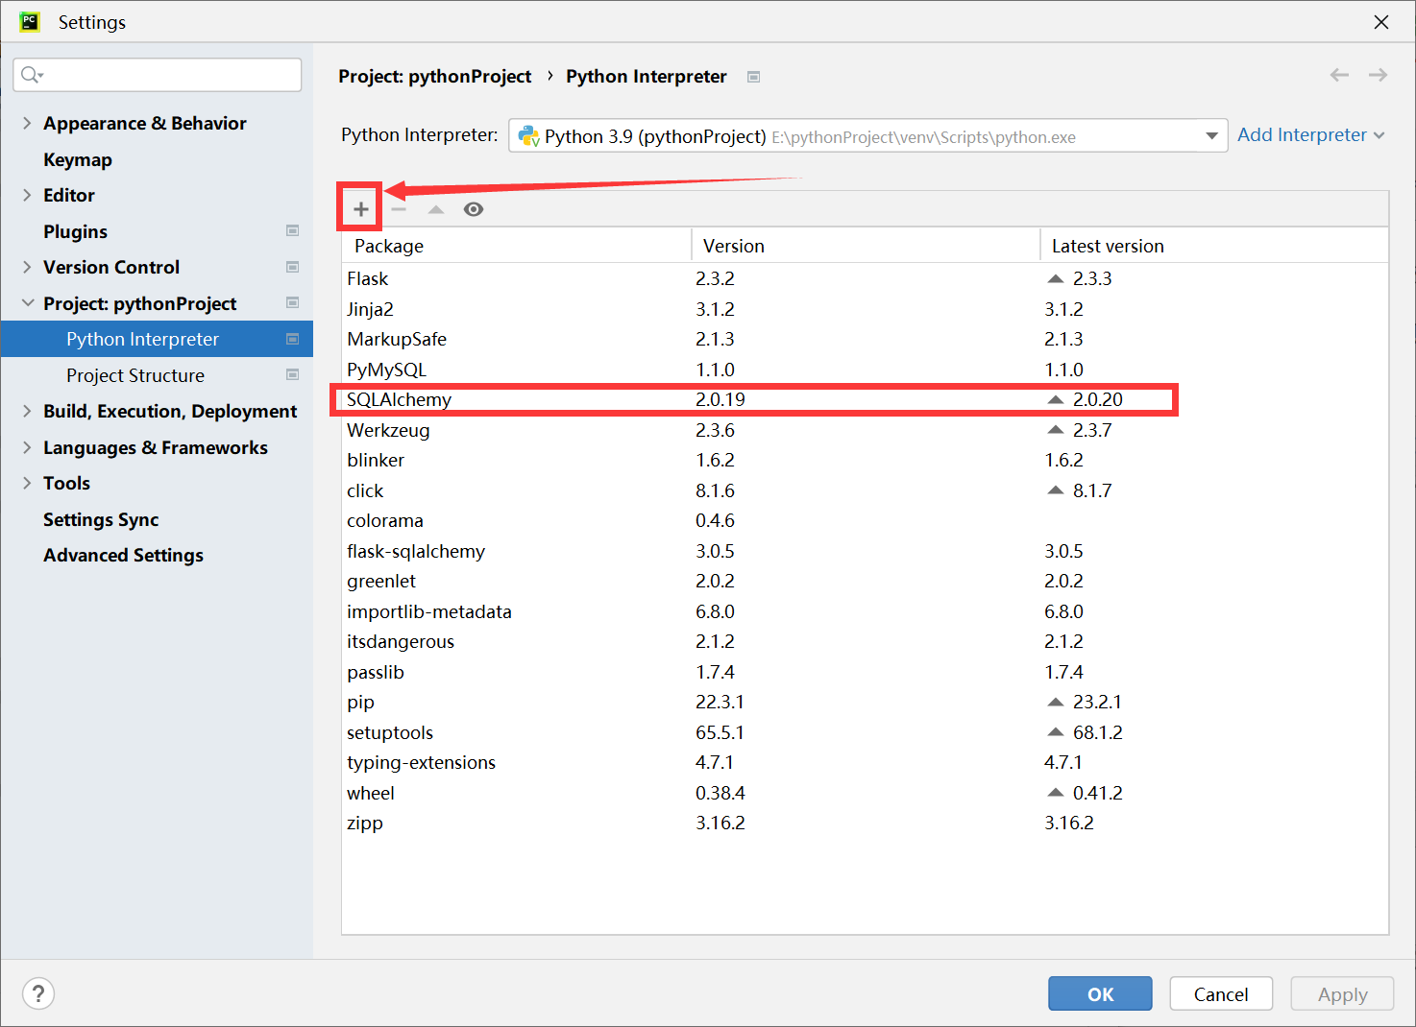Click the Cancel button
1416x1027 pixels.
[x=1221, y=993]
